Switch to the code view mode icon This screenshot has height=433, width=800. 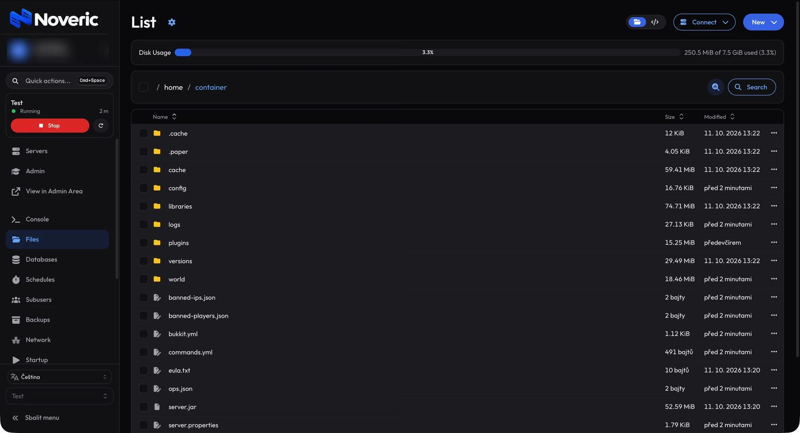(655, 22)
